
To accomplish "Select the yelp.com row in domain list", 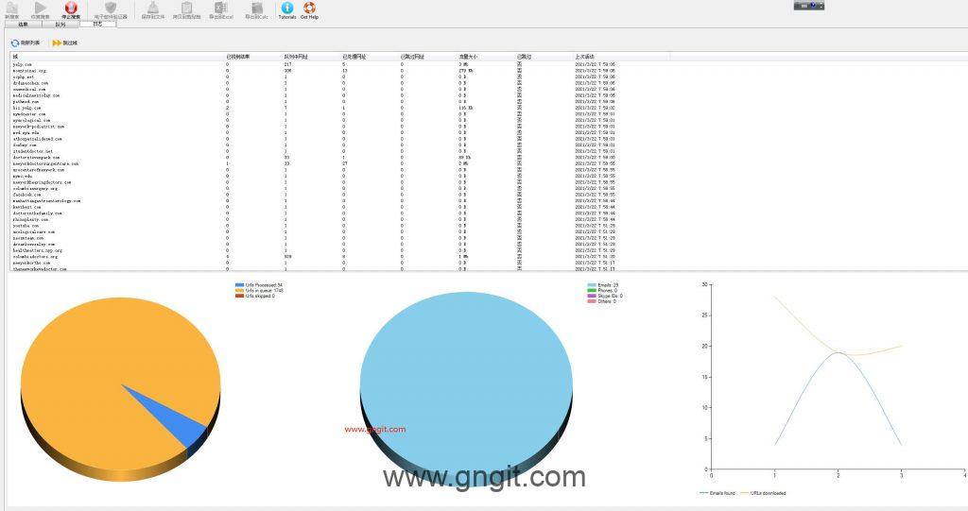I will pos(24,64).
